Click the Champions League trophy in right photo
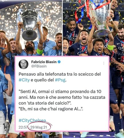The image size is (124, 138). (x=100, y=18)
